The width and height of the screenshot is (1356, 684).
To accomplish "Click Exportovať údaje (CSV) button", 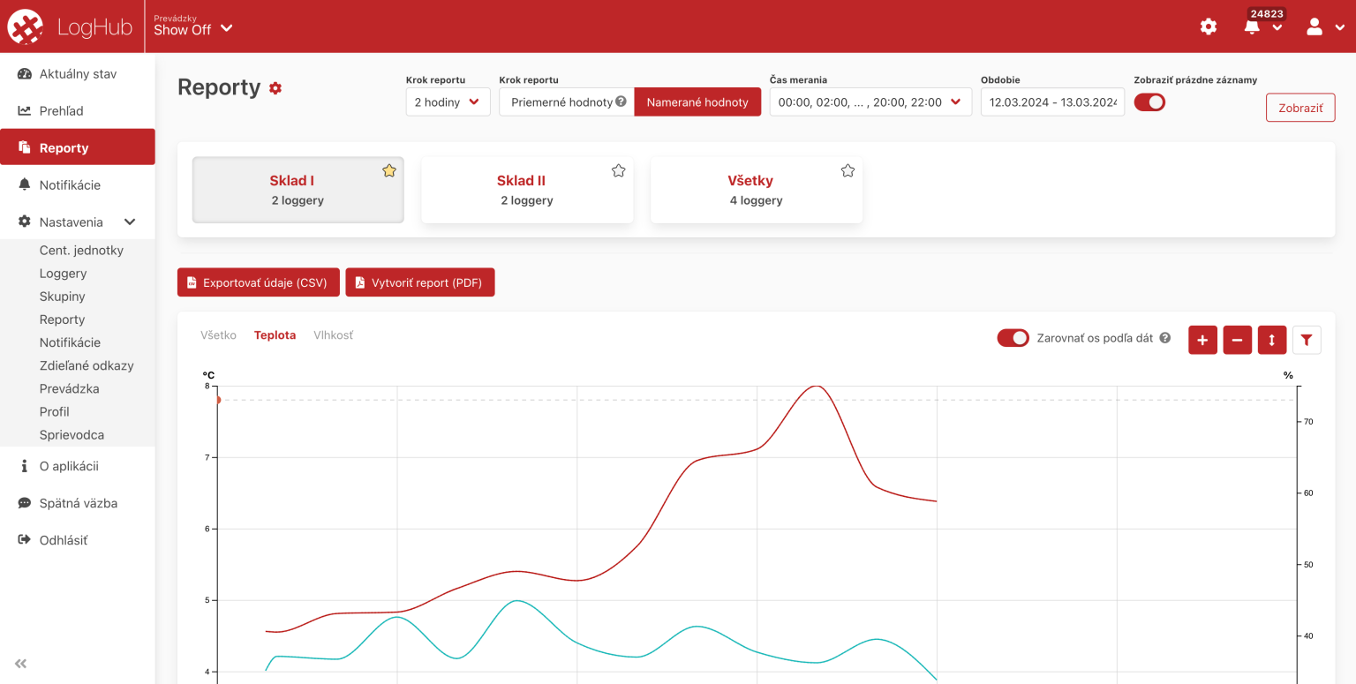I will point(258,282).
